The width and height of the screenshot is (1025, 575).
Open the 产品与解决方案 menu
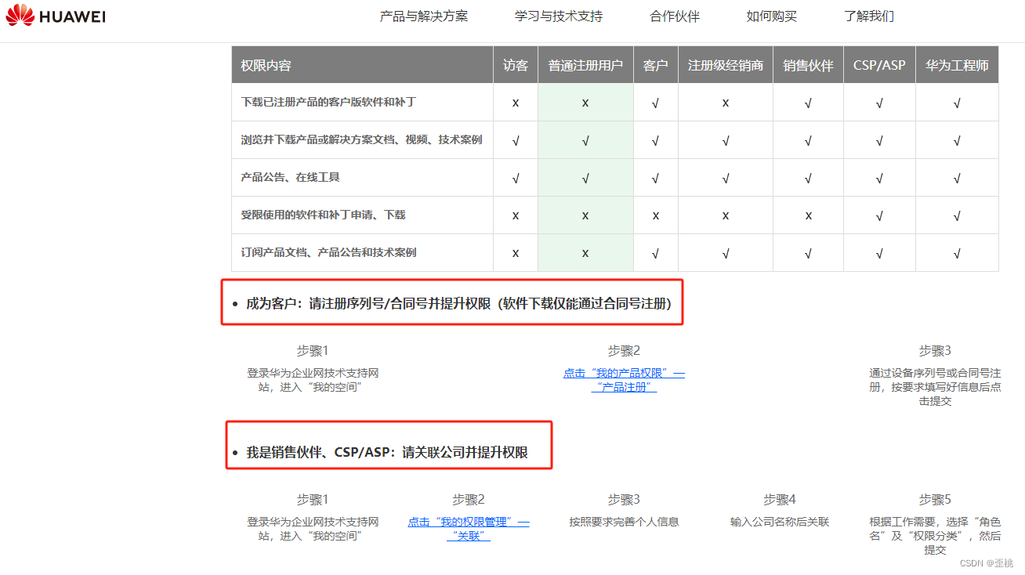[424, 16]
